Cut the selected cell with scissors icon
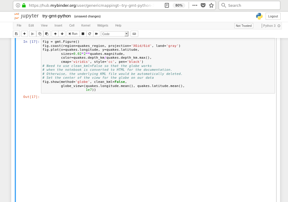Image resolution: width=288 pixels, height=202 pixels. coord(32,34)
